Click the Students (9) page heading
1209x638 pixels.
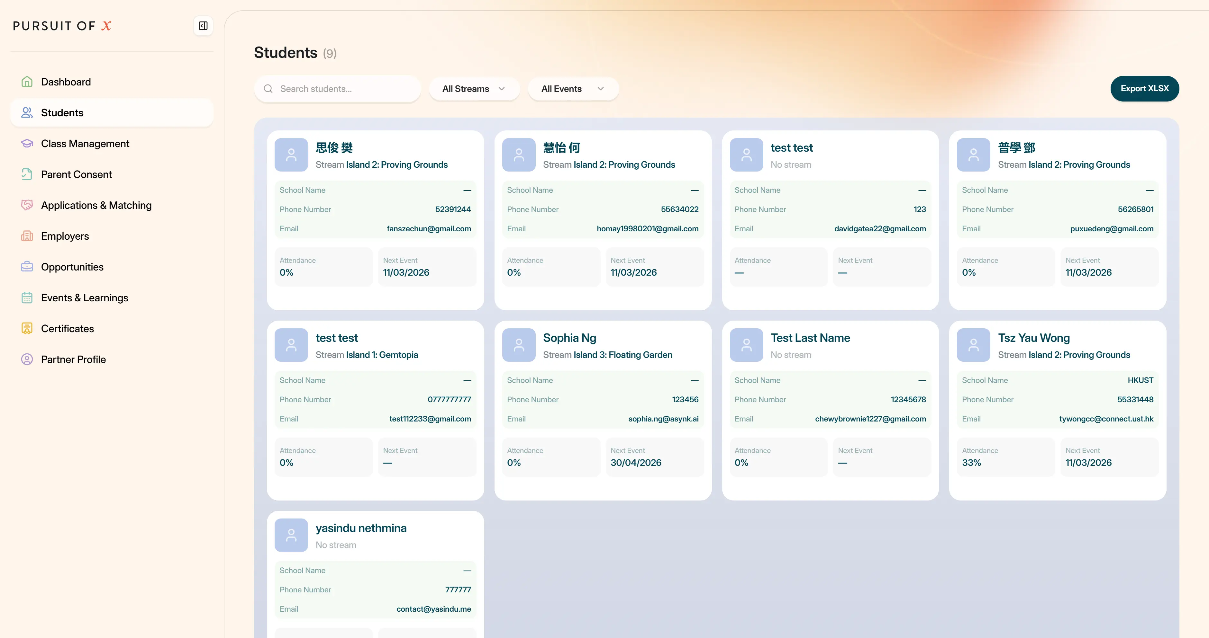(295, 52)
